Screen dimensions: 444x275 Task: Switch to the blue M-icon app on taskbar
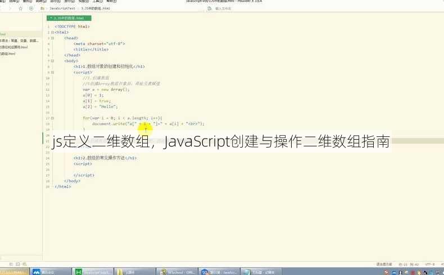(51, 272)
